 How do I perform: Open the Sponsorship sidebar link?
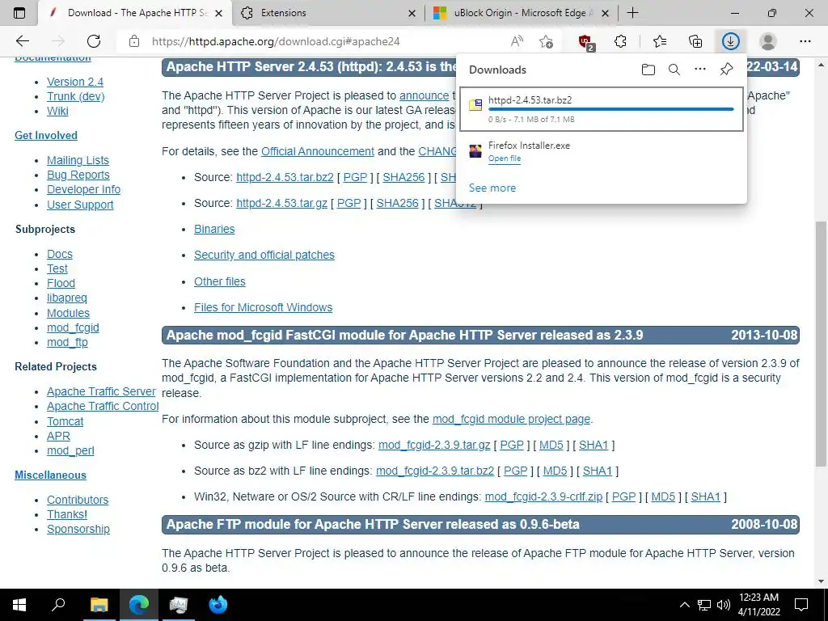78,529
